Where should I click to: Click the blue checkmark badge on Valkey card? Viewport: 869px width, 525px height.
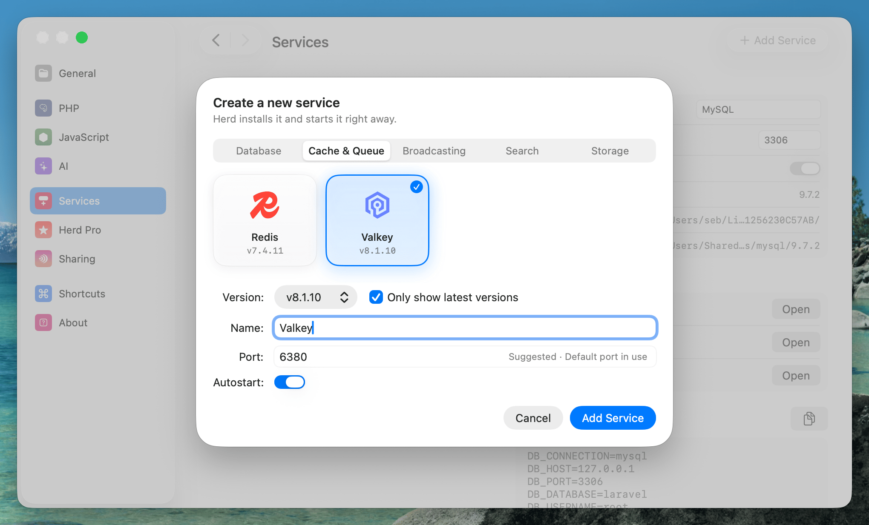point(416,187)
